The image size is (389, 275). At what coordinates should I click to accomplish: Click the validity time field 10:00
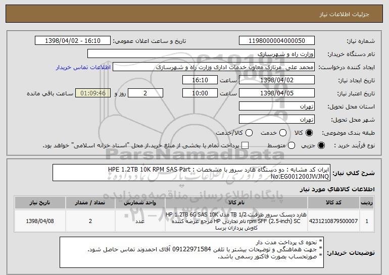tap(200, 93)
